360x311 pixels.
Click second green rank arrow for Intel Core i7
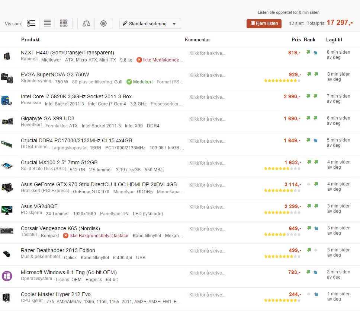pos(315,96)
